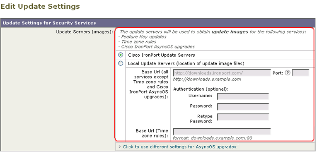Click the Port input field
Viewport: 317px width, 154px height.
coord(300,73)
